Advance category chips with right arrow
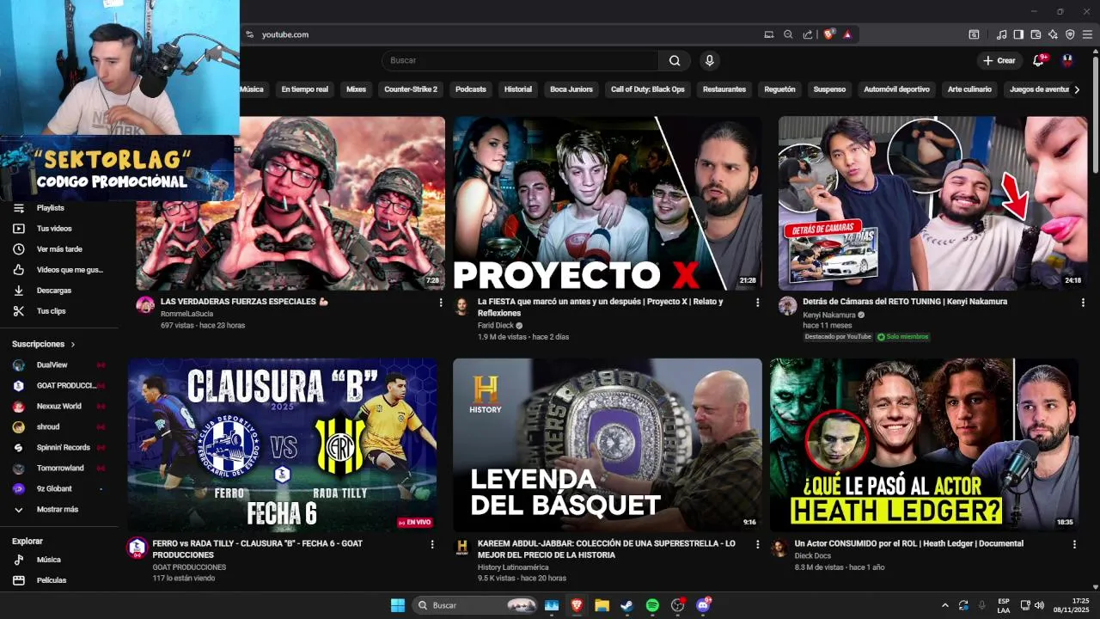1100x619 pixels. pos(1077,89)
